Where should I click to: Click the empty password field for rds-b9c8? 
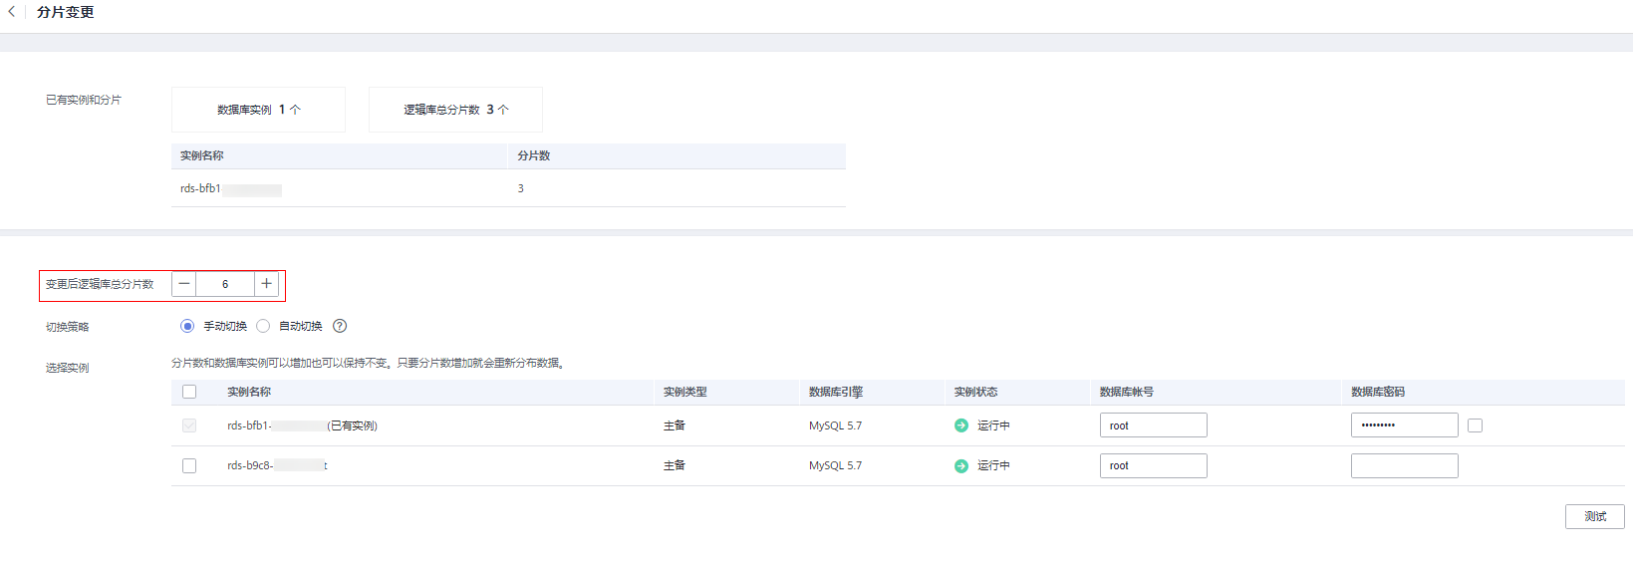[1404, 465]
